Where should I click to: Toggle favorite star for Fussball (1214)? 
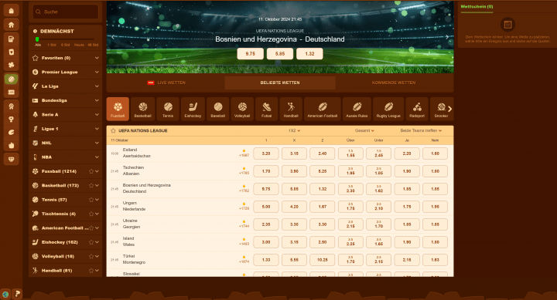91,171
